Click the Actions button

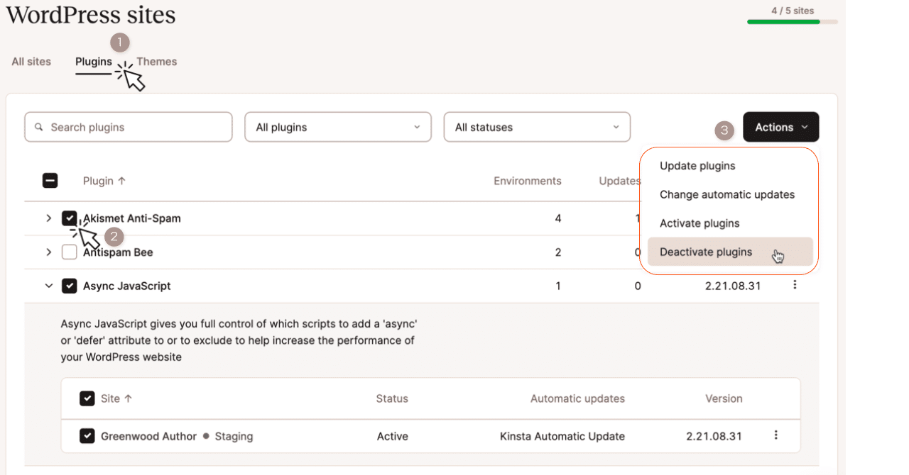tap(780, 127)
